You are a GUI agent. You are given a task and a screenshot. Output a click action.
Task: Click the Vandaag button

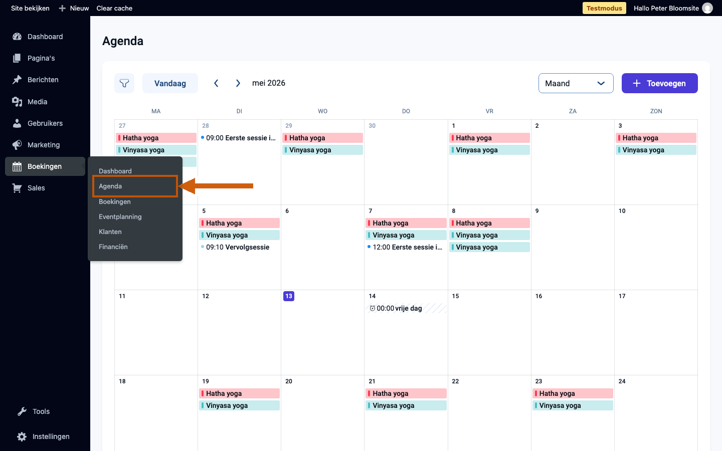170,83
